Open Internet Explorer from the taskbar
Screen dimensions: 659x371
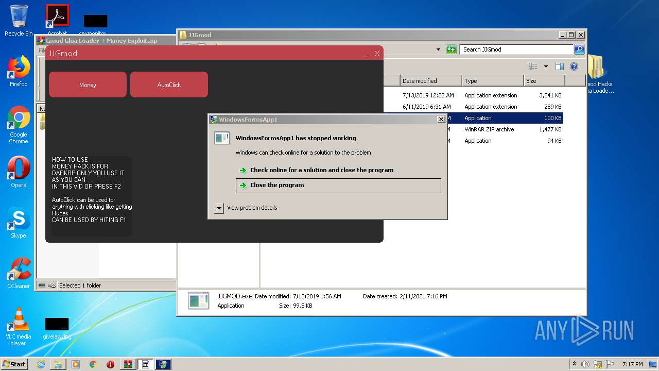pos(41,364)
